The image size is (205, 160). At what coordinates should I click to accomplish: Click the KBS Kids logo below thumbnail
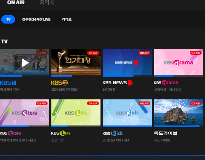(x=112, y=133)
